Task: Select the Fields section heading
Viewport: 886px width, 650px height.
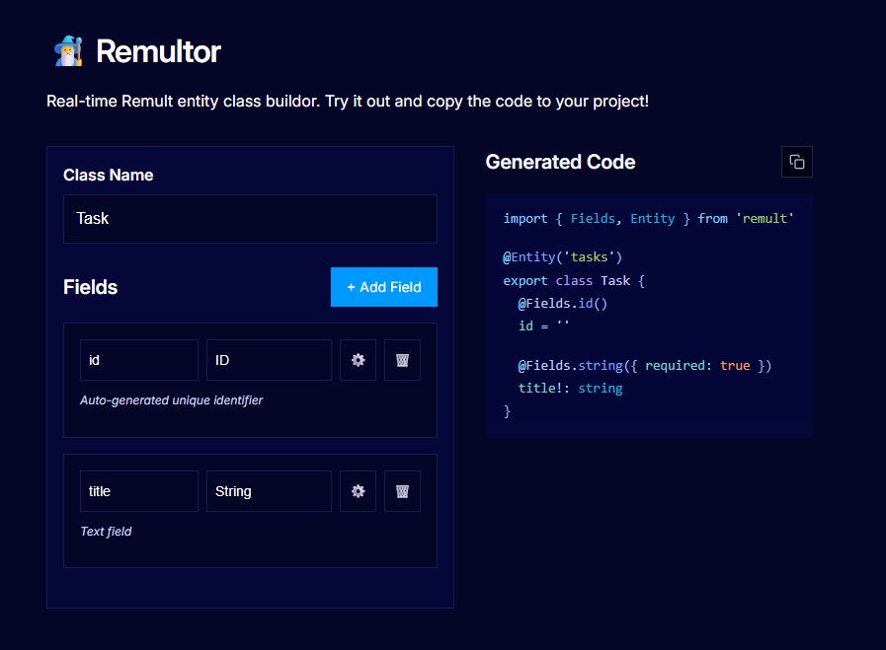Action: [x=90, y=287]
